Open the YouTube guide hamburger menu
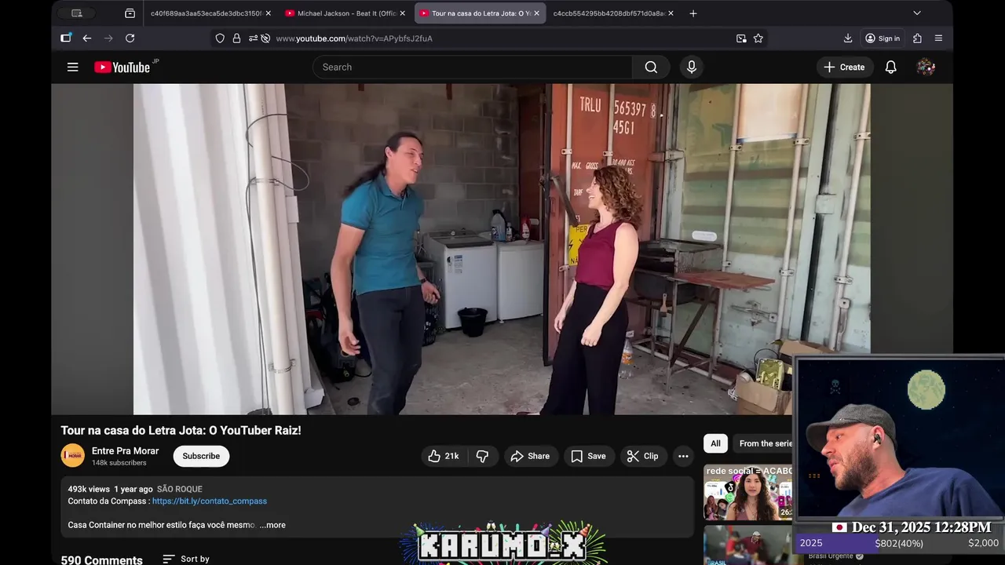The image size is (1005, 565). tap(72, 67)
